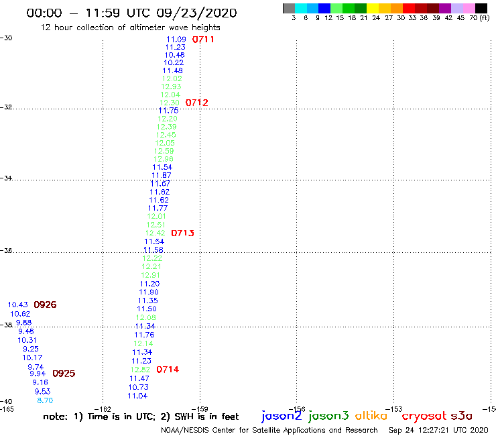The width and height of the screenshot is (496, 436).
Task: Click the 10.17 wave height value
Action: 32,358
